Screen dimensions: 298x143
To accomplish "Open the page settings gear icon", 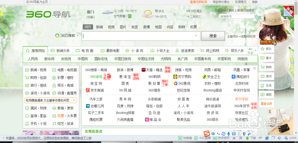I will [x=254, y=68].
